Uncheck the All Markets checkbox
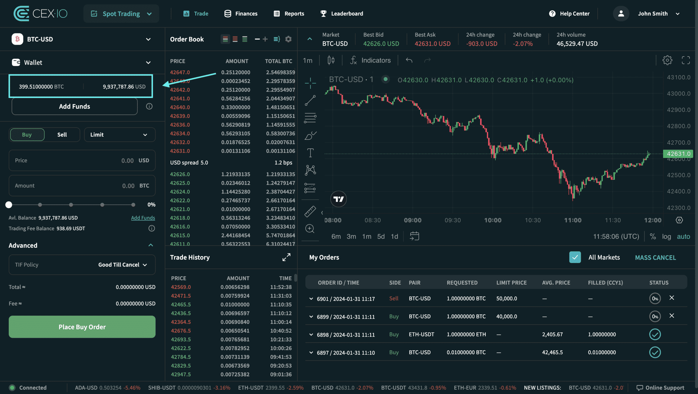This screenshot has height=394, width=698. click(x=575, y=257)
